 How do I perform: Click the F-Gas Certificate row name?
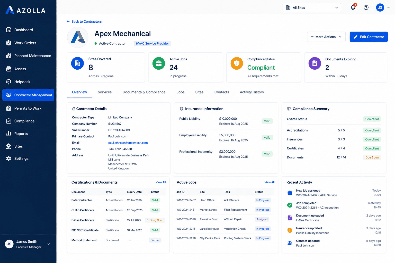coord(83,220)
